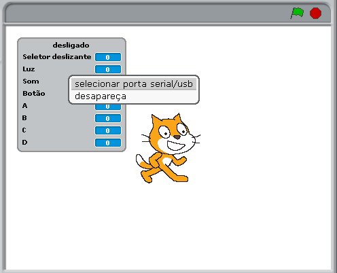
Task: Click the 'Seletor deslizante' sensor label
Action: pyautogui.click(x=57, y=56)
